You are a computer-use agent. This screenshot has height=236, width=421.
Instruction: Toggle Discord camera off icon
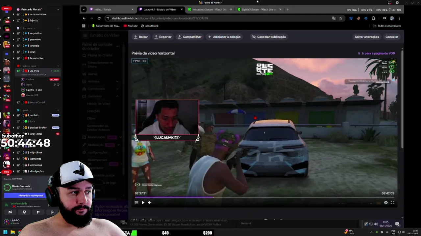click(x=10, y=212)
